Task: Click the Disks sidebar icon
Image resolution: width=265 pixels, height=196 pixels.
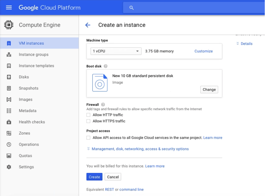Action: 9,77
